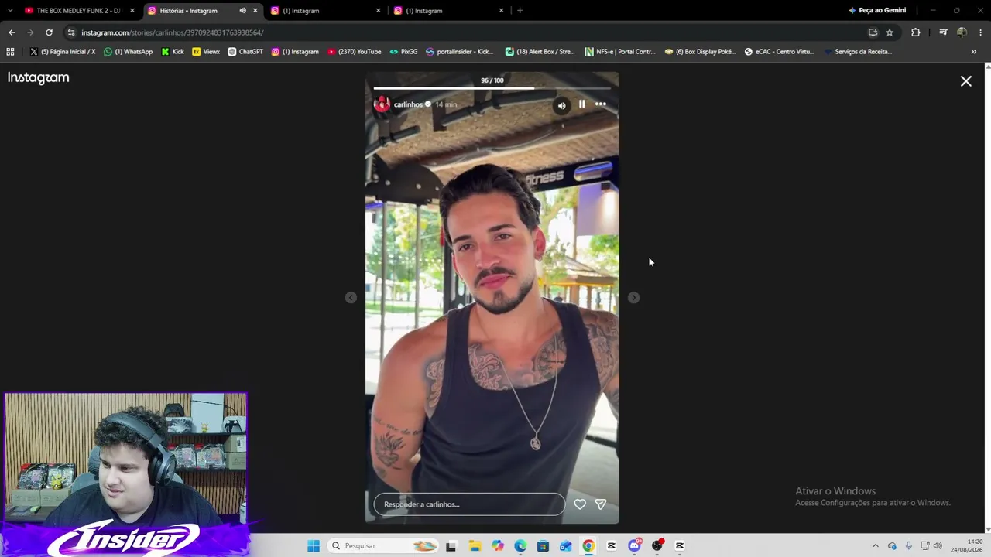Open Google Chrome from the taskbar

tap(588, 546)
